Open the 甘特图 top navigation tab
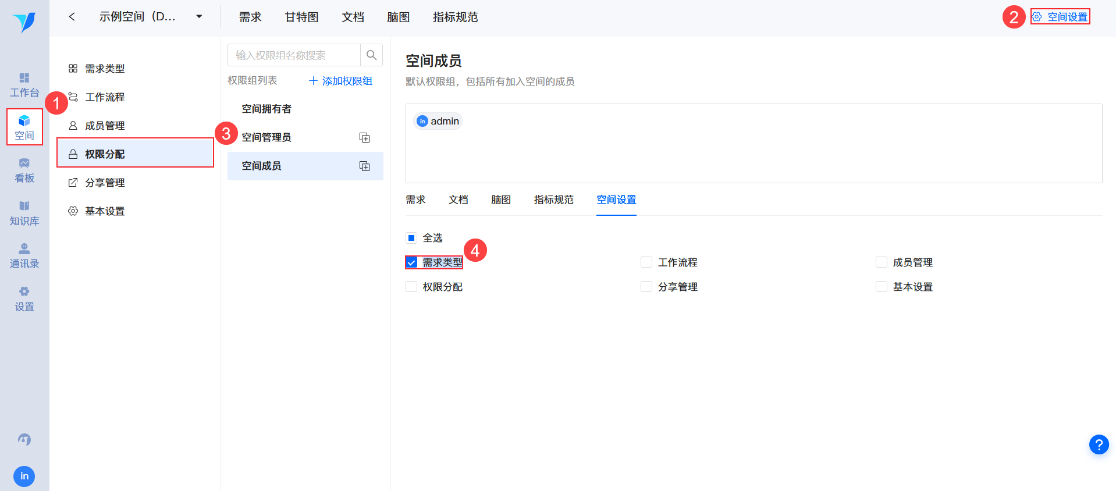 coord(301,17)
